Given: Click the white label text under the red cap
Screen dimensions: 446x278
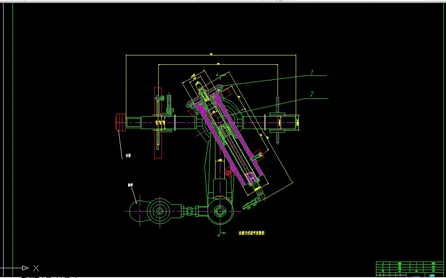Looking at the screenshot, I should pos(128,156).
